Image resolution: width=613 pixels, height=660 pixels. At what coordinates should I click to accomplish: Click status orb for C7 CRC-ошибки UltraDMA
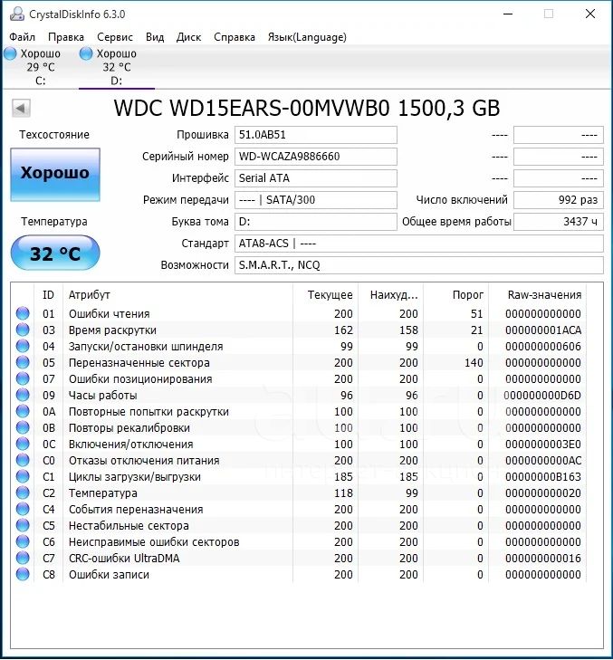23,558
